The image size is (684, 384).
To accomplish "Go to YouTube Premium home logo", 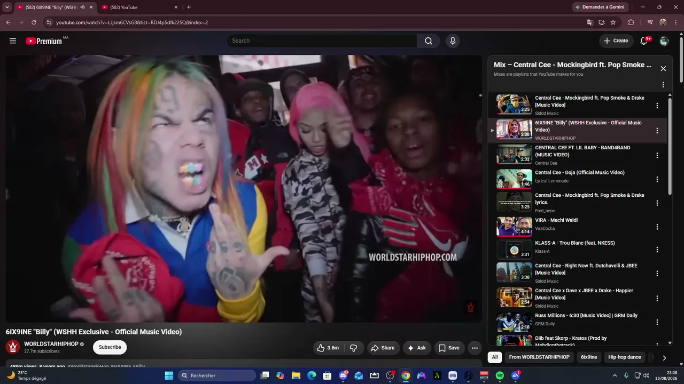I will coord(44,41).
